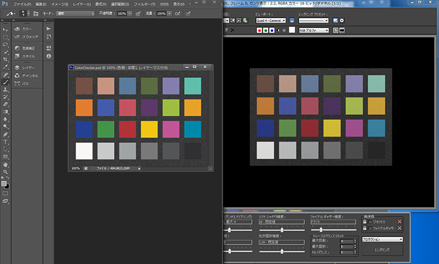This screenshot has width=439, height=264.
Task: Select the Move tool in Photoshop
Action: click(5, 29)
